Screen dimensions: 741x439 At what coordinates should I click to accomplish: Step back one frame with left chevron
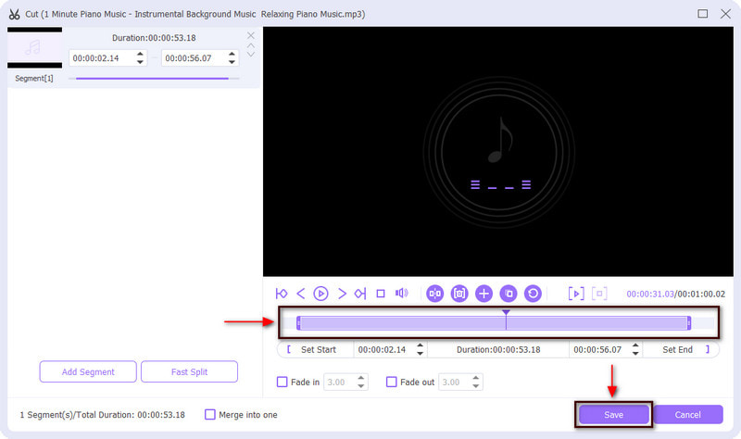[x=300, y=294]
